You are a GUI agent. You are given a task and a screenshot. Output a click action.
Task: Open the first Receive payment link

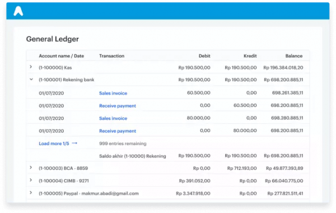(x=118, y=106)
